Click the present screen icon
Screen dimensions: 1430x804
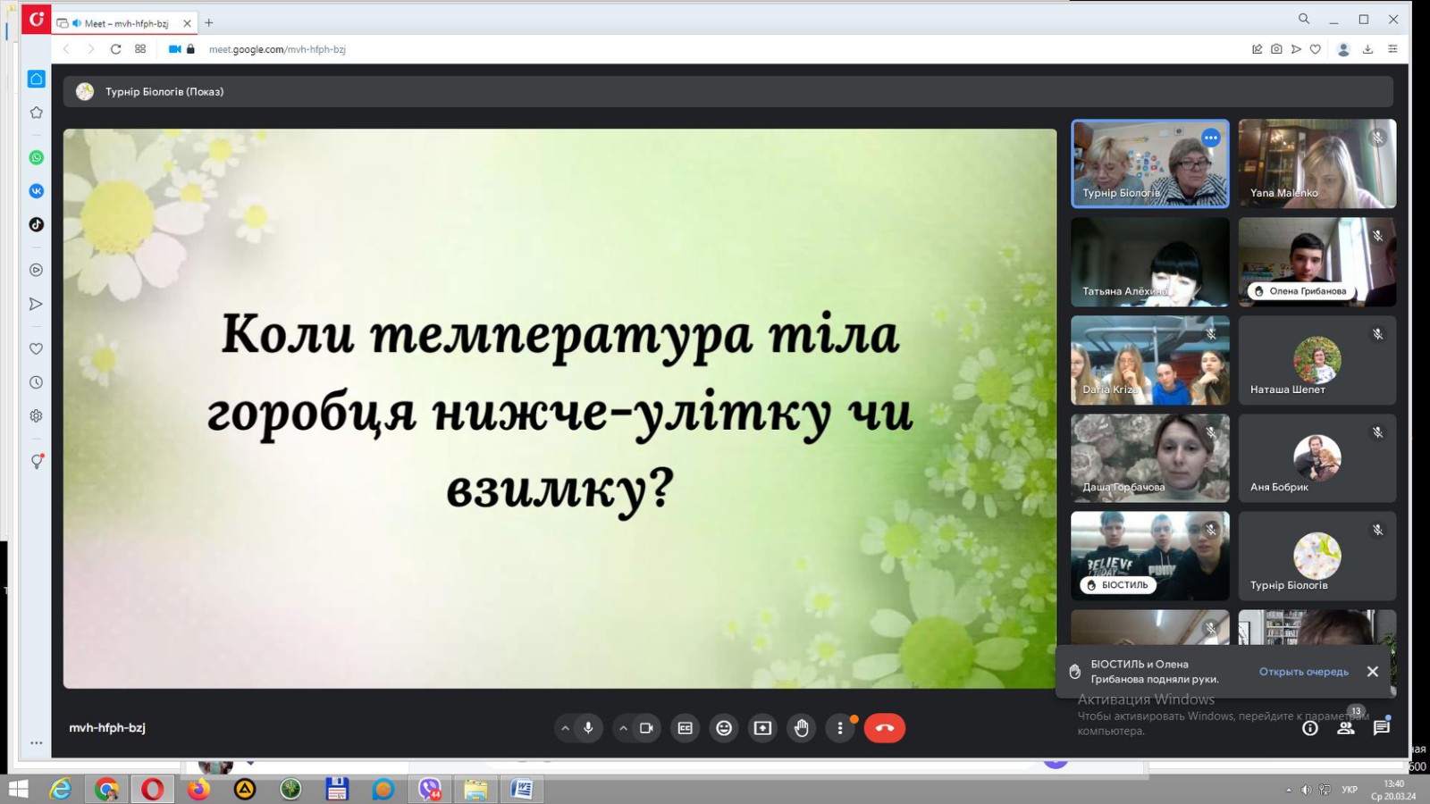pos(762,728)
